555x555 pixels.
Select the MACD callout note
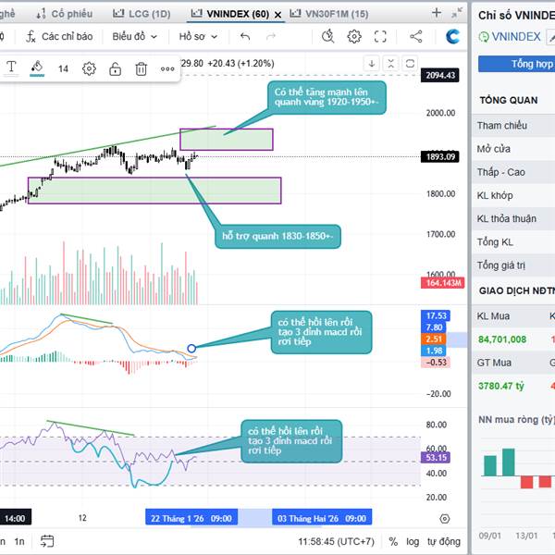click(x=321, y=332)
